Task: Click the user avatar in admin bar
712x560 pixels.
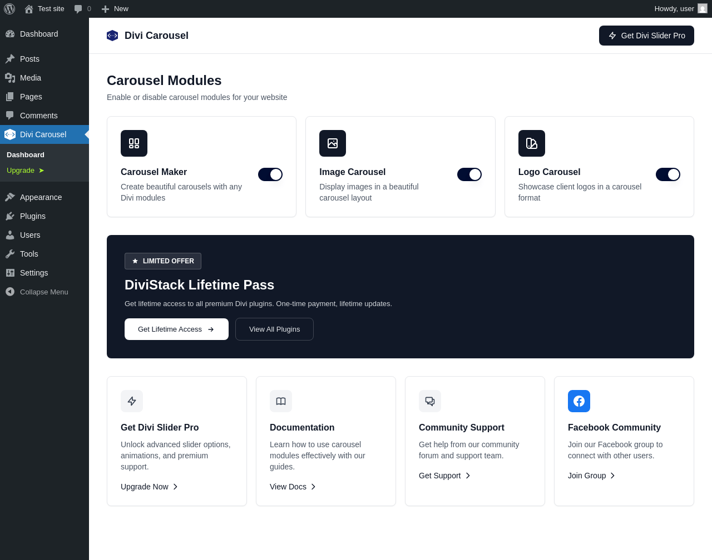Action: tap(703, 9)
